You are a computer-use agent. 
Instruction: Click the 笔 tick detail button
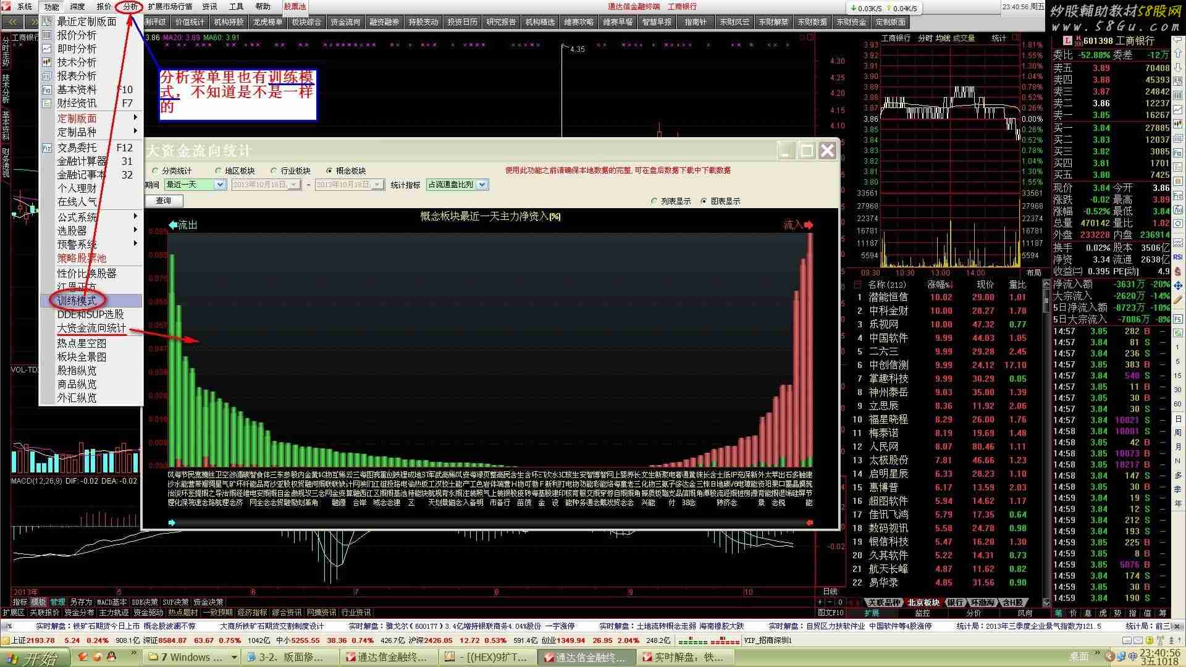tap(1058, 613)
